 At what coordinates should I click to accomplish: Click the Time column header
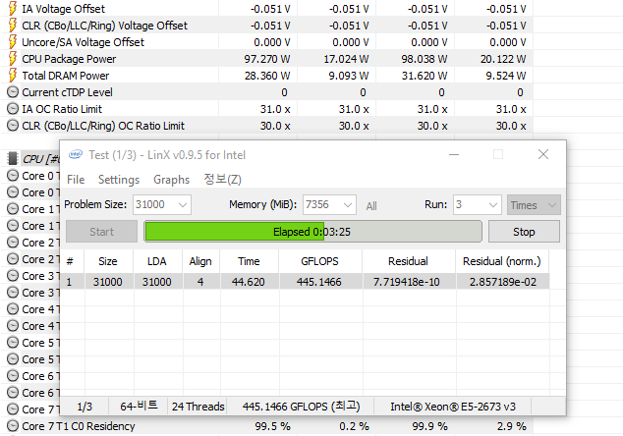pyautogui.click(x=249, y=261)
